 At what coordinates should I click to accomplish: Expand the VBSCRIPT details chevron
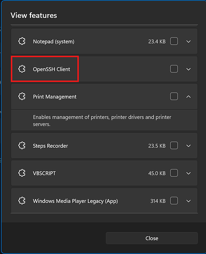188,173
